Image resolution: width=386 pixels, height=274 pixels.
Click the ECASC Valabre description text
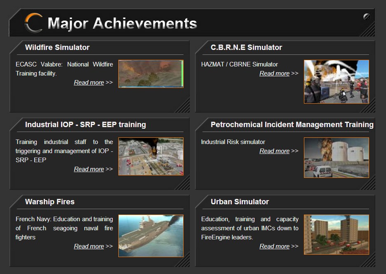click(x=64, y=69)
